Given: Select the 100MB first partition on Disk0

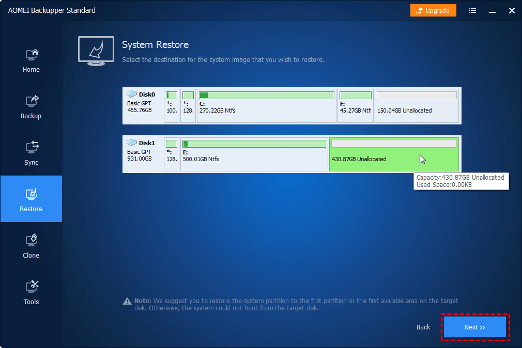Looking at the screenshot, I should coord(172,106).
